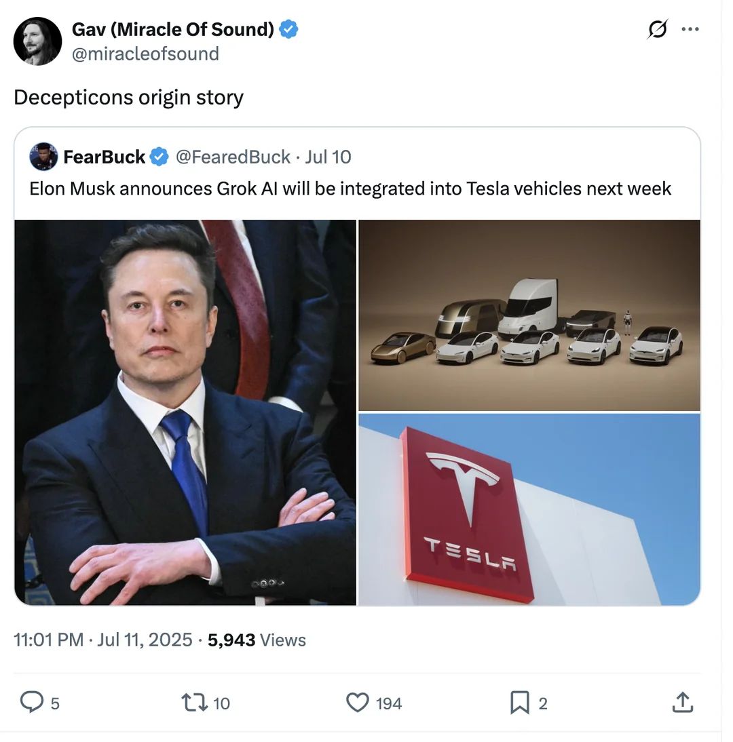Viewport: 733px width, 742px height.
Task: Repost this tweet using retweet icon
Action: click(x=195, y=703)
